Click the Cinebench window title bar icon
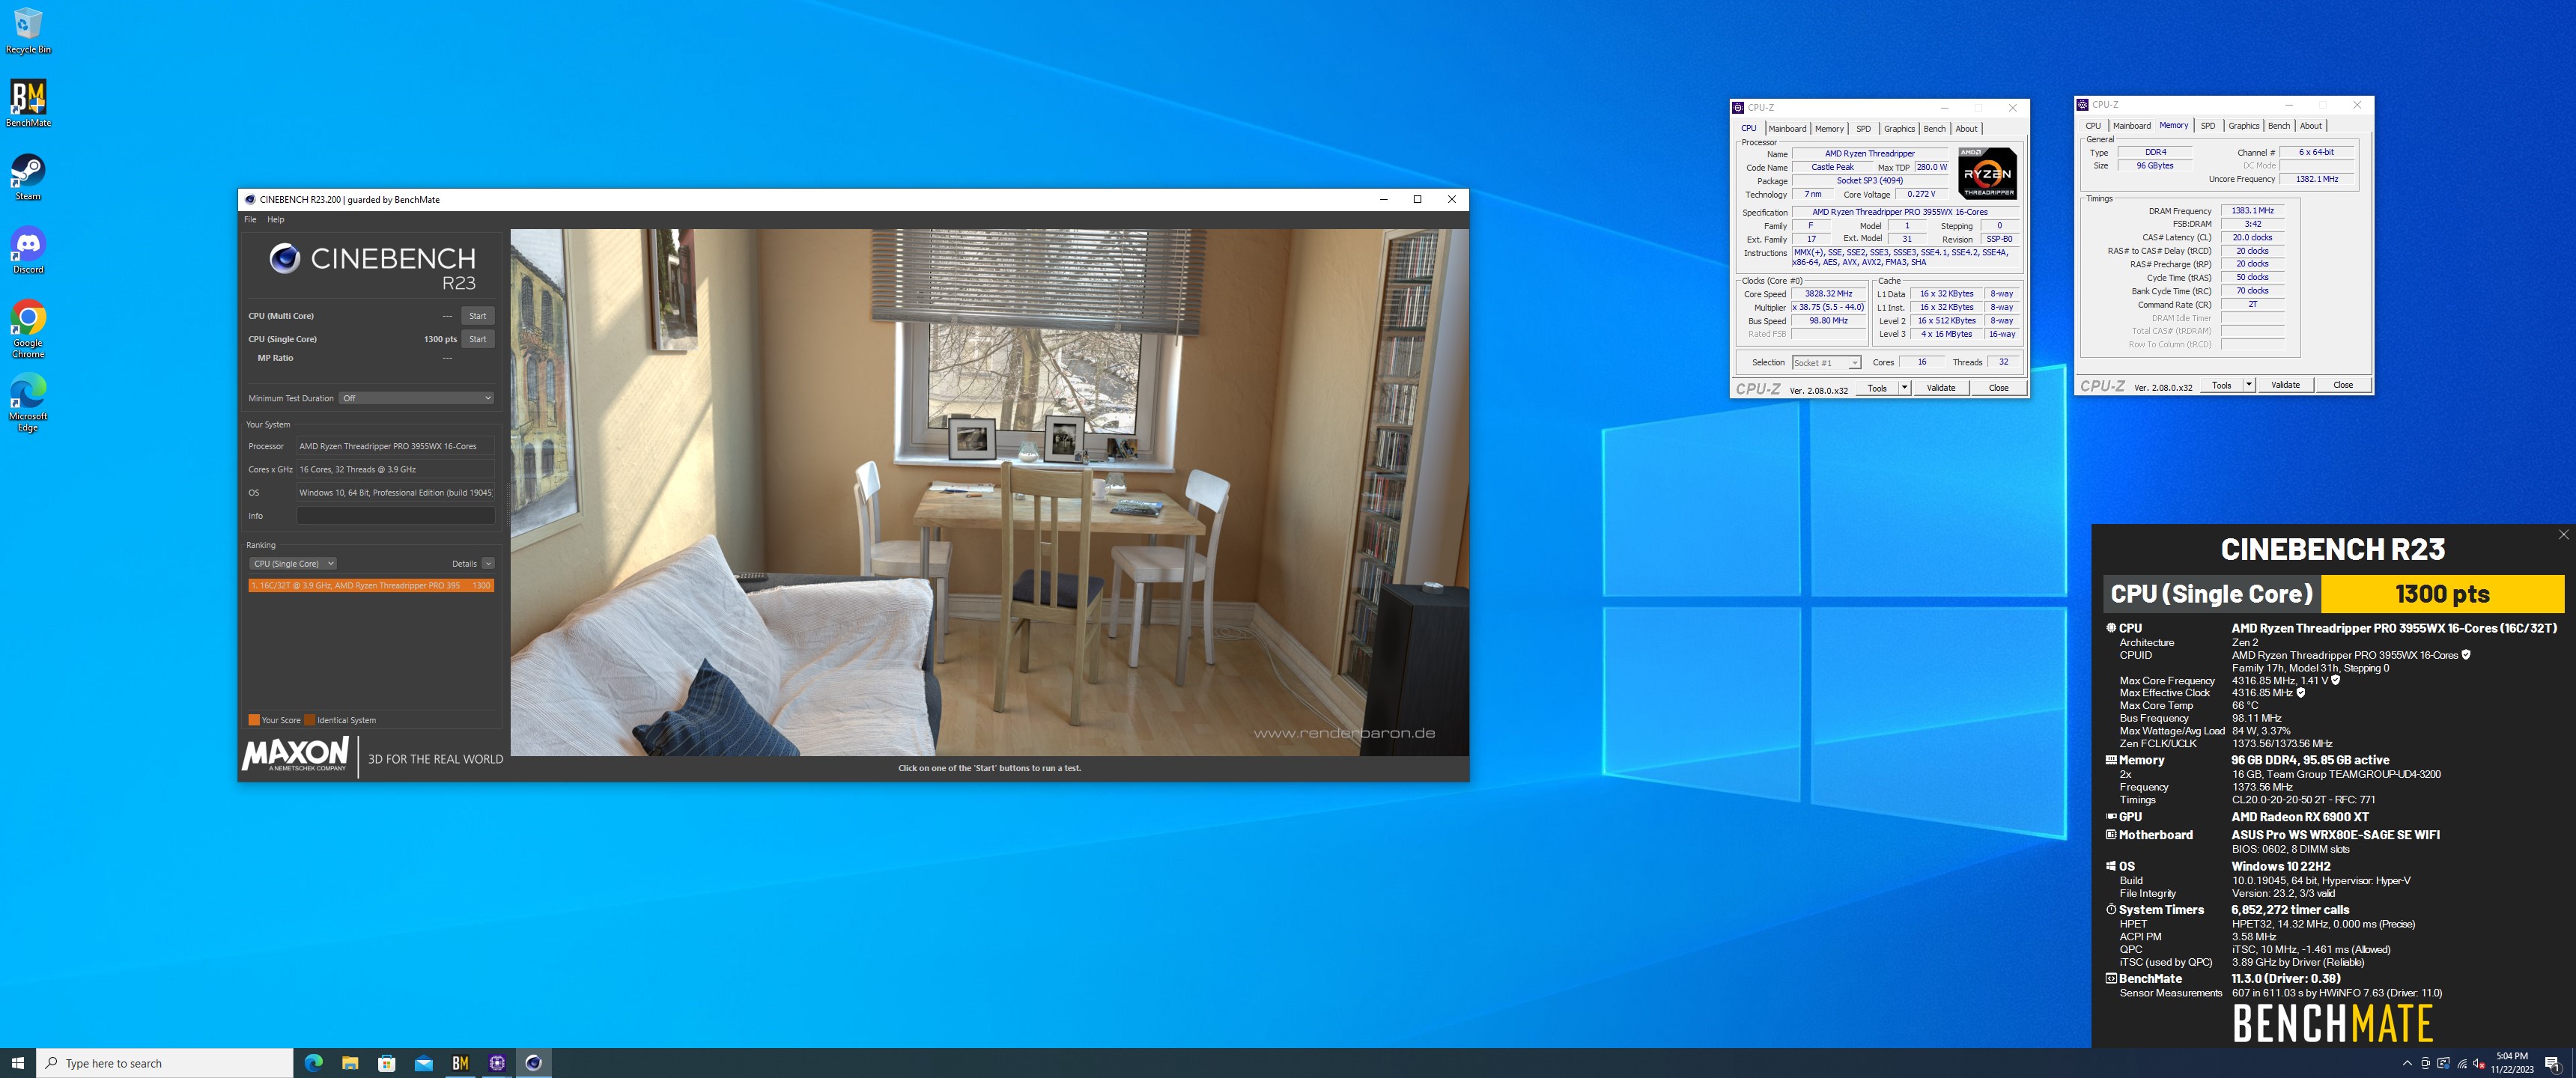 250,199
